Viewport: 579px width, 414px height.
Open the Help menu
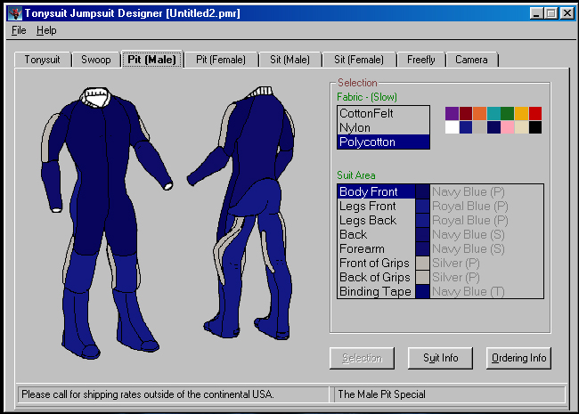click(x=46, y=30)
